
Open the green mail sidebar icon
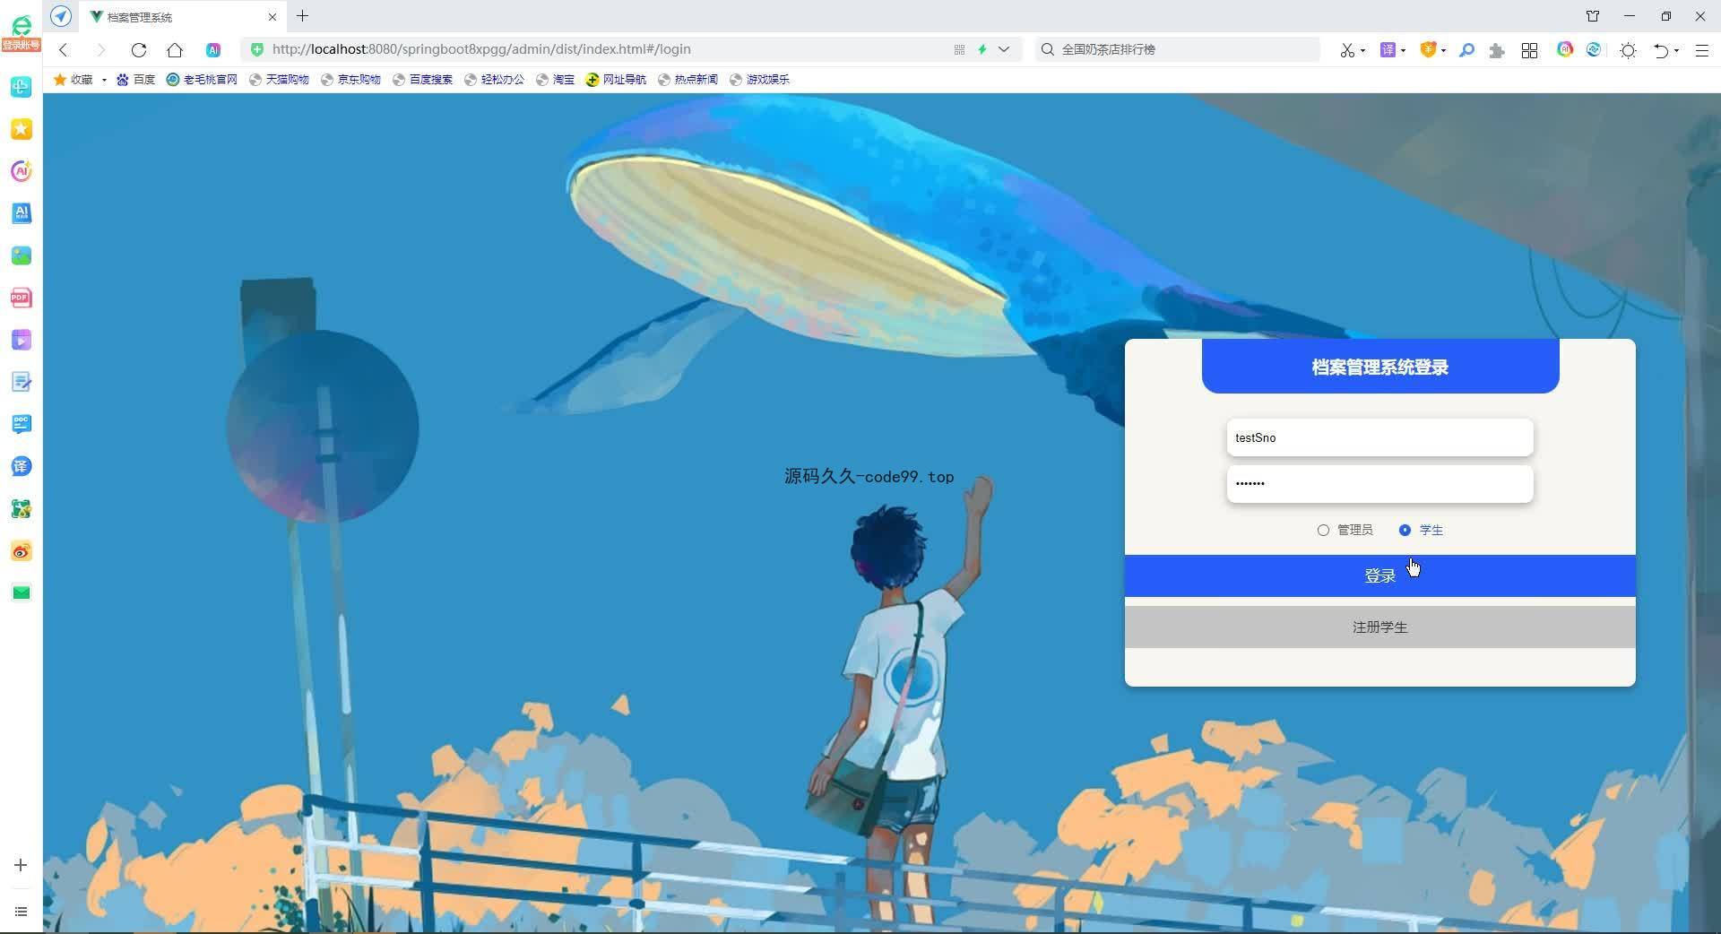[22, 592]
